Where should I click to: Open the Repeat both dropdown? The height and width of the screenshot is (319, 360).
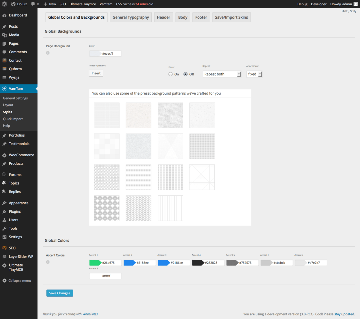pyautogui.click(x=222, y=74)
